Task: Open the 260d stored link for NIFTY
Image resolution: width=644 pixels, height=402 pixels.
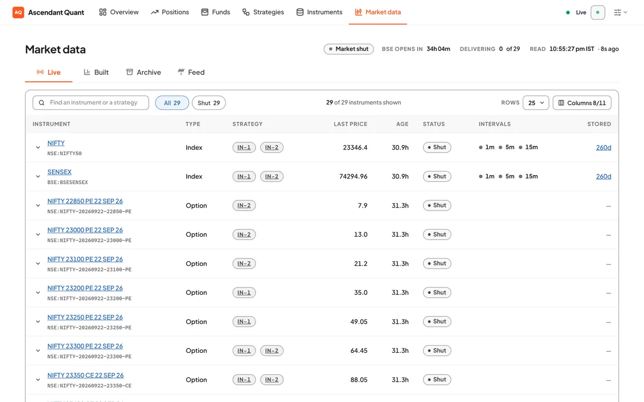Action: (x=603, y=147)
